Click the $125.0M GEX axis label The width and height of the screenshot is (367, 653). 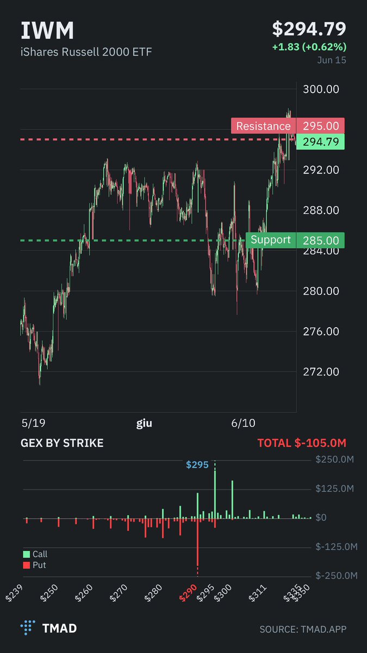[x=335, y=489]
